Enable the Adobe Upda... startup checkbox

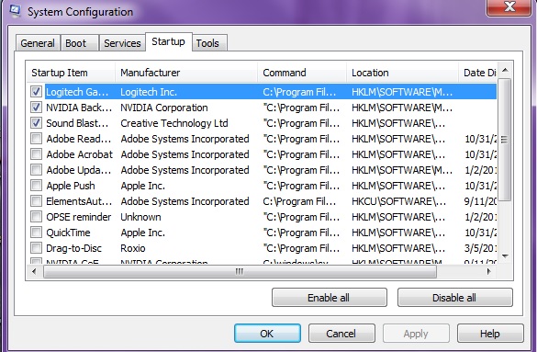point(37,170)
